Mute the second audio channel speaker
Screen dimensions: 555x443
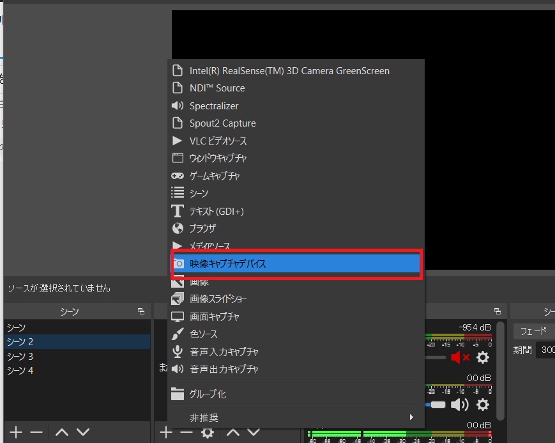pyautogui.click(x=459, y=405)
